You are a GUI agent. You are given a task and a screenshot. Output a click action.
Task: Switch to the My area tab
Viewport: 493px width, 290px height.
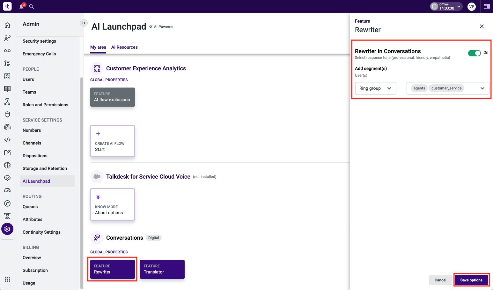click(98, 47)
